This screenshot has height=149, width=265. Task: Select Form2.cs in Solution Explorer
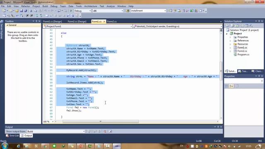[242, 51]
